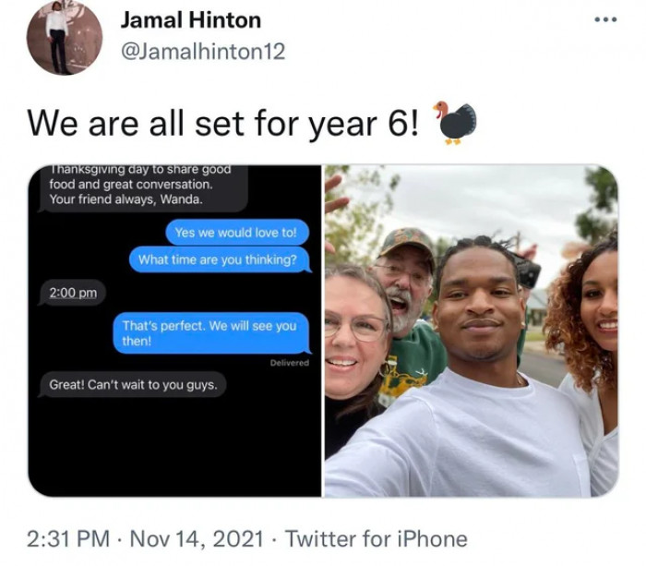The image size is (646, 566).
Task: Open the Jamal Hinton display name
Action: point(191,20)
